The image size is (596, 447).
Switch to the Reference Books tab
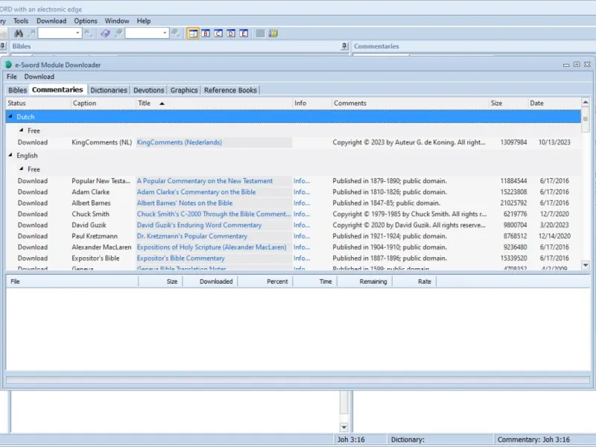tap(230, 90)
